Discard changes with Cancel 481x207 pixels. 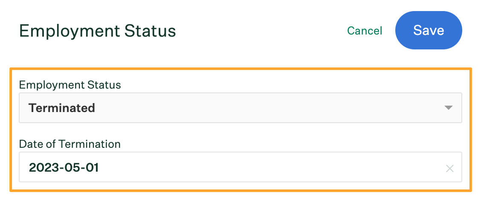pyautogui.click(x=365, y=31)
